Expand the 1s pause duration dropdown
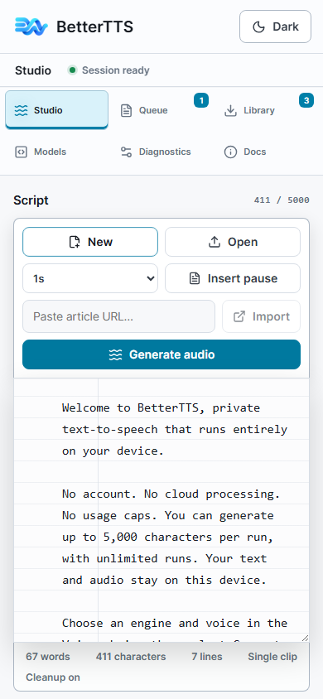This screenshot has width=323, height=699. point(90,278)
